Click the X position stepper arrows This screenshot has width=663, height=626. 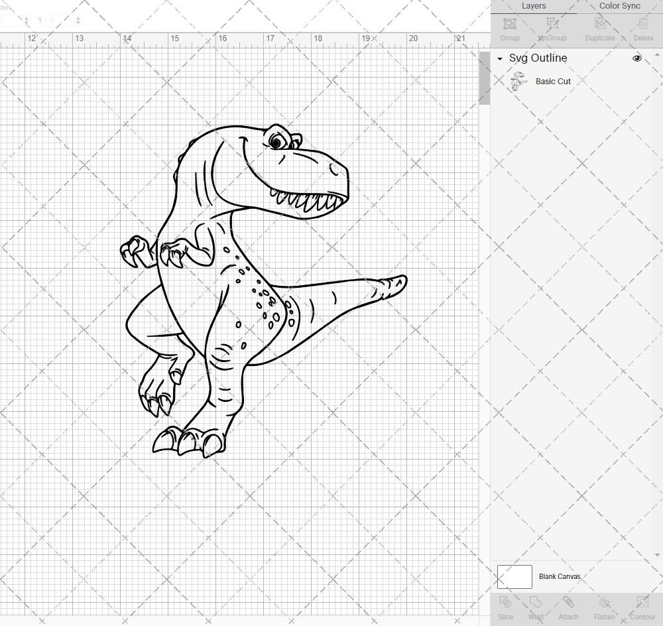pos(27,21)
